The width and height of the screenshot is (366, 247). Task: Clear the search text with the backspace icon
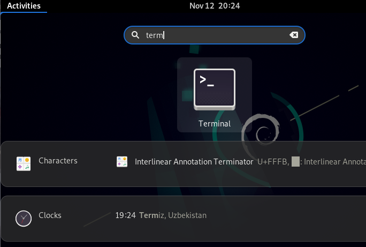click(x=294, y=35)
